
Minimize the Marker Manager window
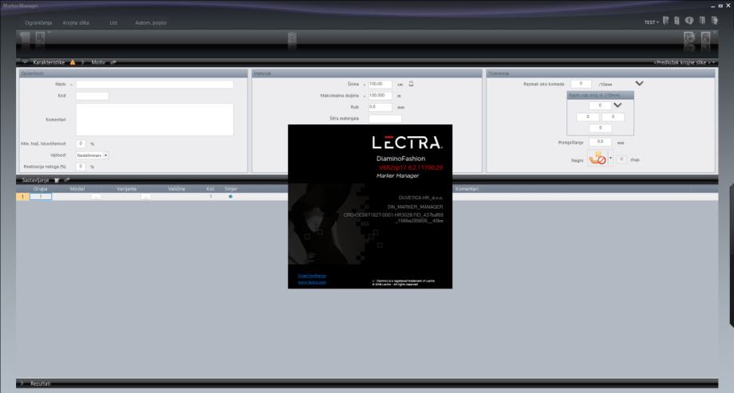[712, 6]
